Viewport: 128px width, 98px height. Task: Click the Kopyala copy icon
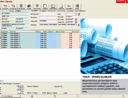[x=45, y=7]
